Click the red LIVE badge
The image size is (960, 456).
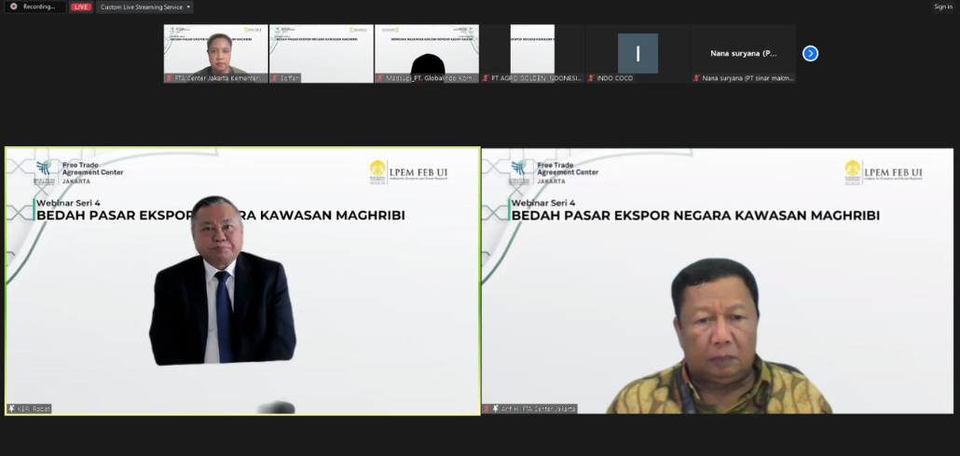[x=81, y=7]
